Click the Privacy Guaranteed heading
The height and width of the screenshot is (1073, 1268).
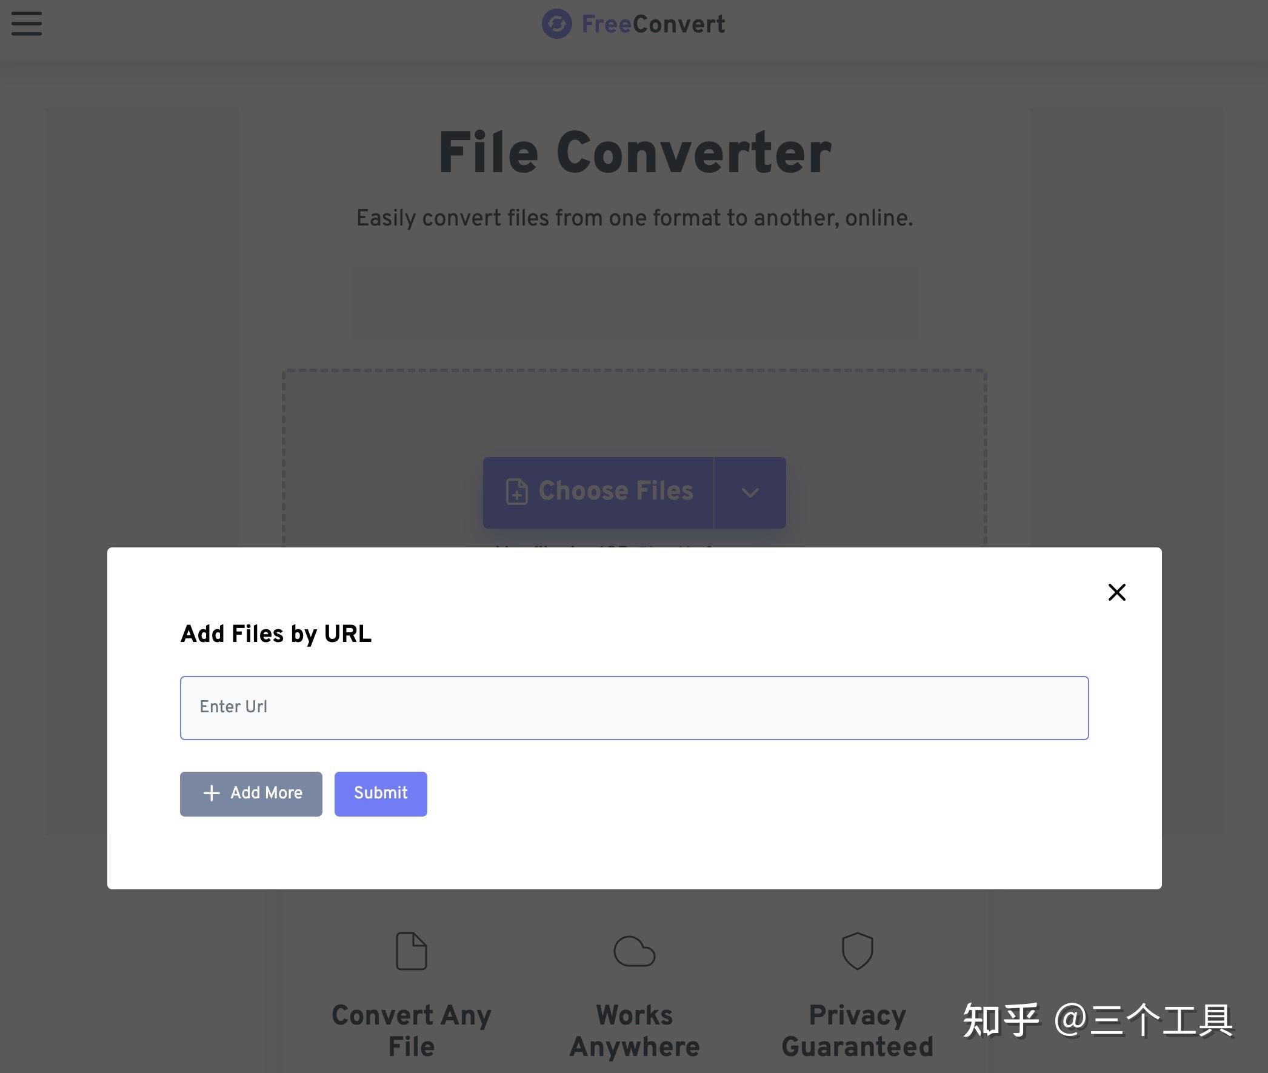click(857, 1031)
